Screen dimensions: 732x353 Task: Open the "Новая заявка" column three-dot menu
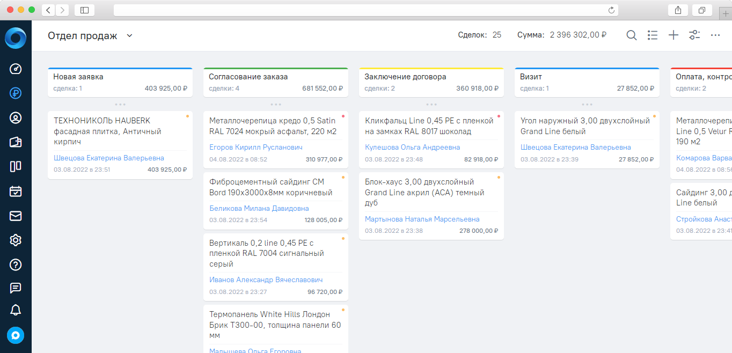click(120, 105)
